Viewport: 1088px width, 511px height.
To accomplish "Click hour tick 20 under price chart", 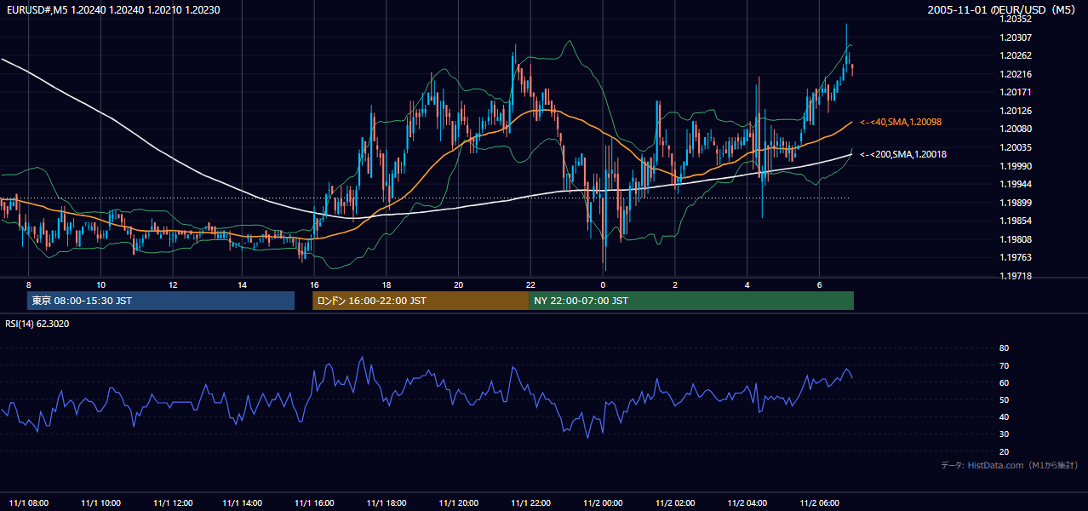I will tap(459, 284).
